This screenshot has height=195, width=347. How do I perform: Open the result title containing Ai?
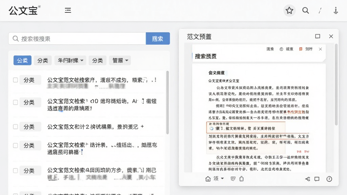pos(102,105)
